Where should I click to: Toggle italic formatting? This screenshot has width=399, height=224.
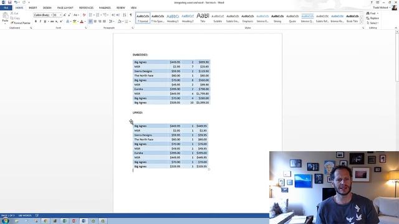(x=40, y=22)
